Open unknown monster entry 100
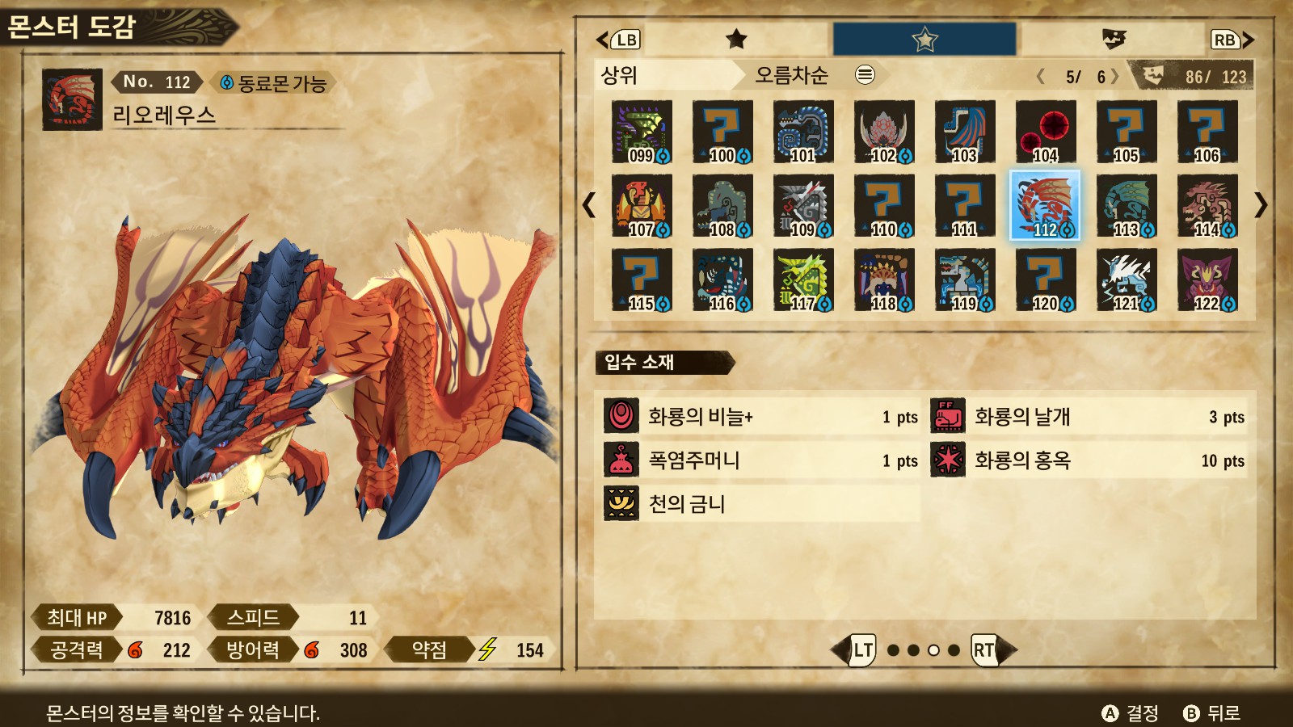 tap(722, 132)
